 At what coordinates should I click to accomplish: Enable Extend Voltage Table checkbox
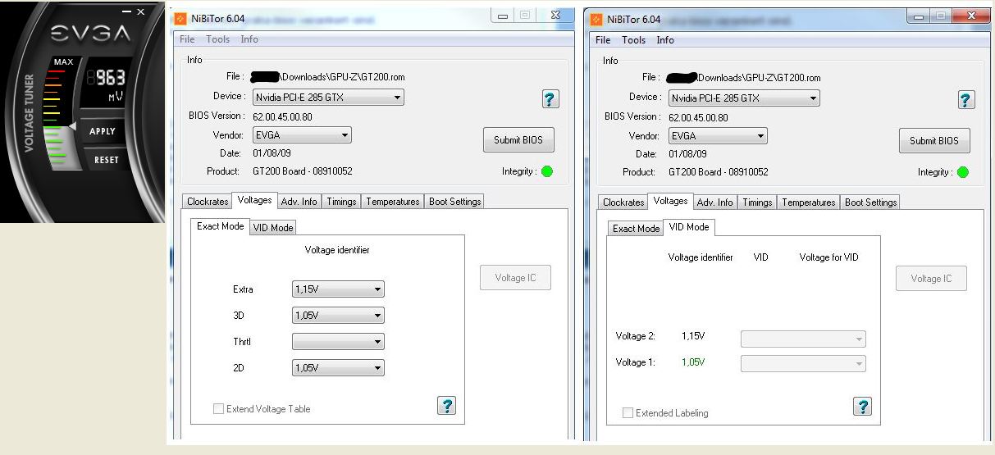click(x=218, y=408)
